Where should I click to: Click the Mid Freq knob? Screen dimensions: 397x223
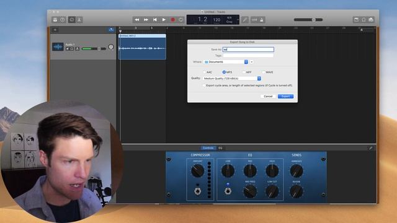tap(250, 191)
